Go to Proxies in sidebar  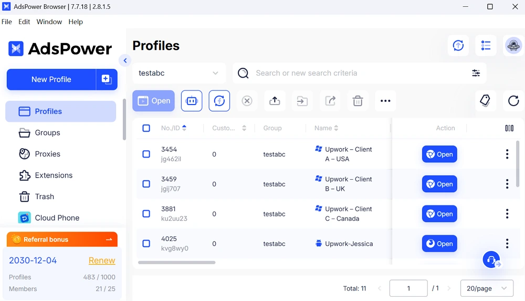coord(60,154)
